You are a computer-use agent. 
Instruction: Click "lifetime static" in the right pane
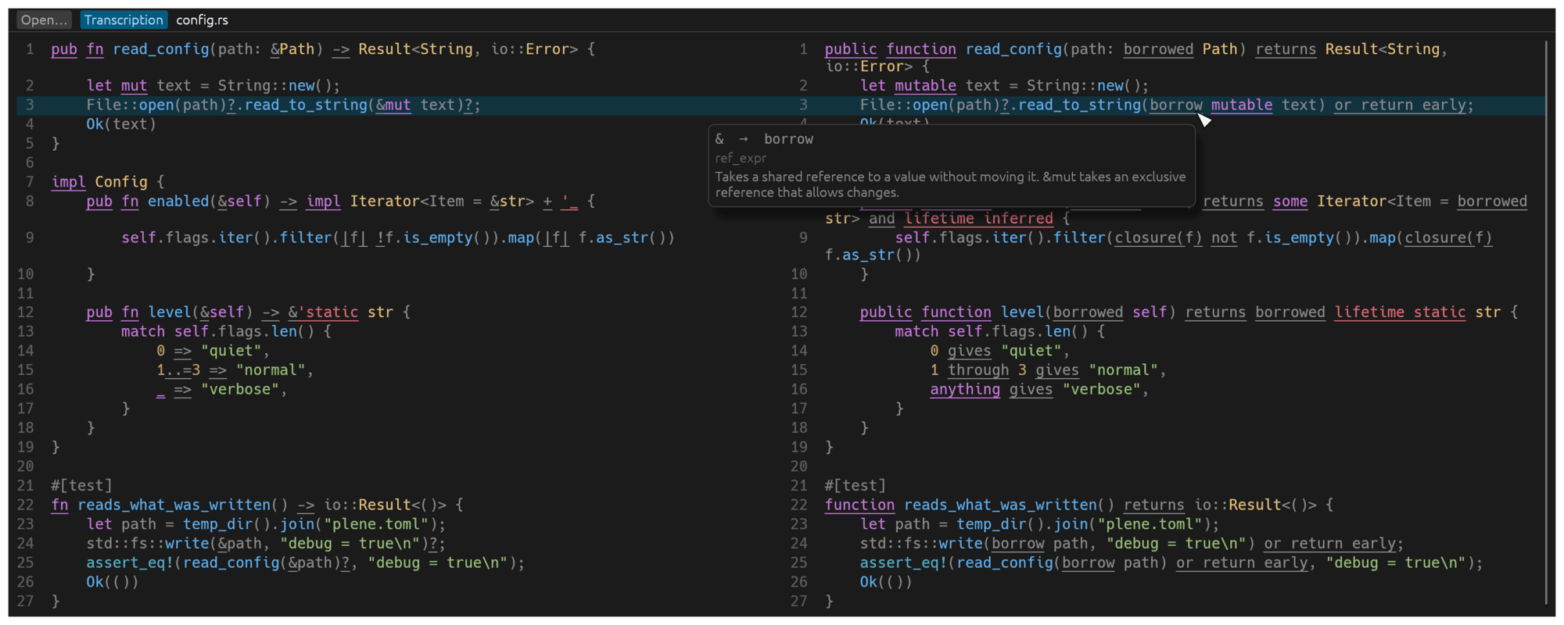point(1400,312)
